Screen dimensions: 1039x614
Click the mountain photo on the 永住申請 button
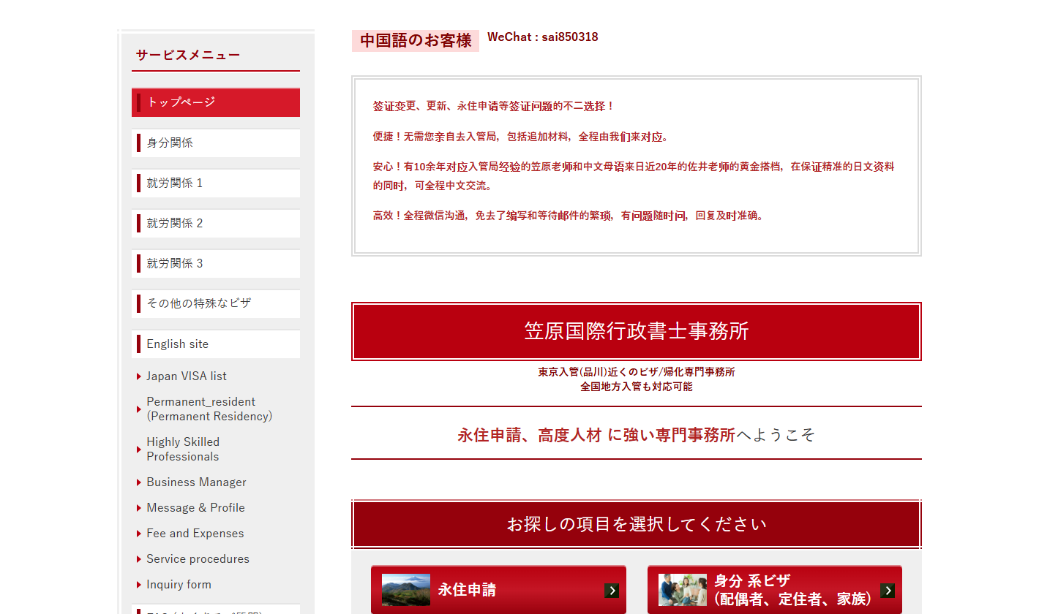pos(405,590)
